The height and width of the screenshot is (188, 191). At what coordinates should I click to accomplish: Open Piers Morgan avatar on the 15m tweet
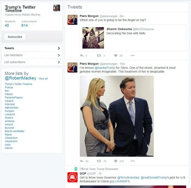(x=73, y=67)
